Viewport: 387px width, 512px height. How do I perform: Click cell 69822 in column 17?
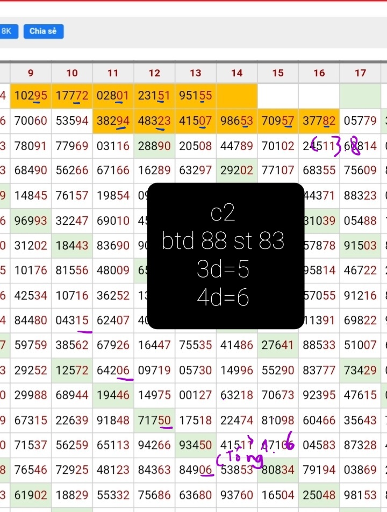[x=360, y=321]
